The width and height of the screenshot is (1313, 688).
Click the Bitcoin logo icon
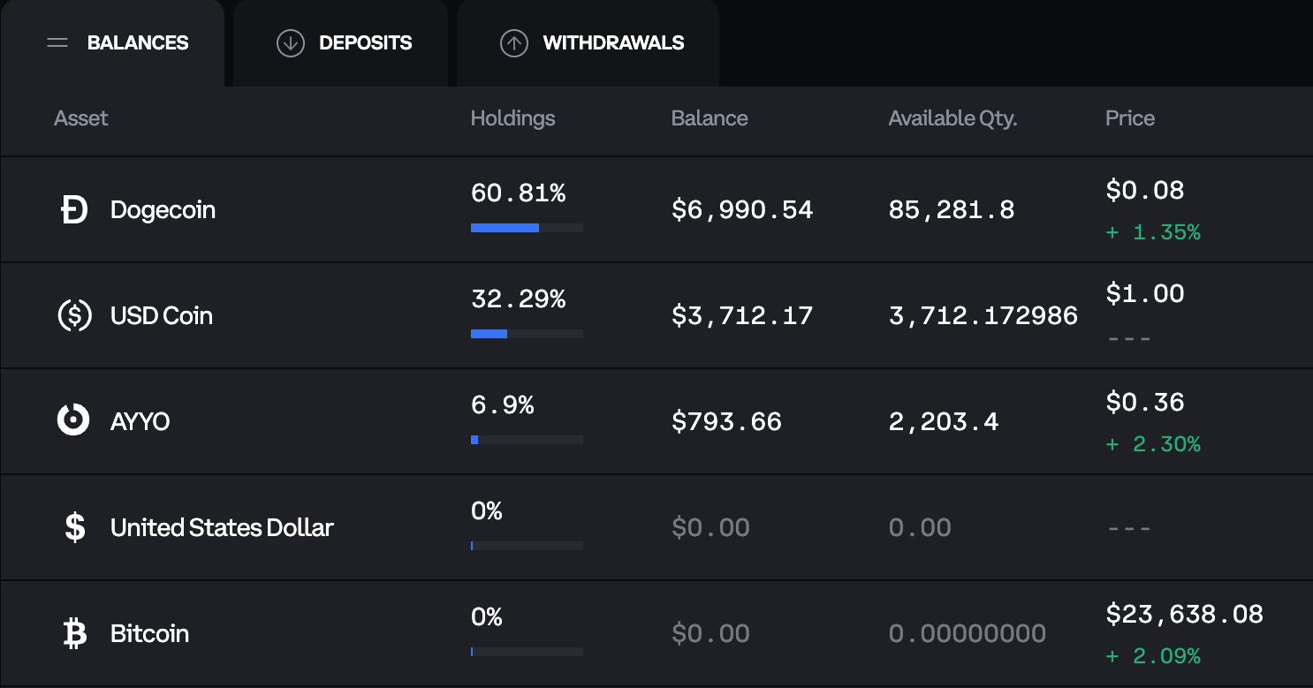[75, 633]
